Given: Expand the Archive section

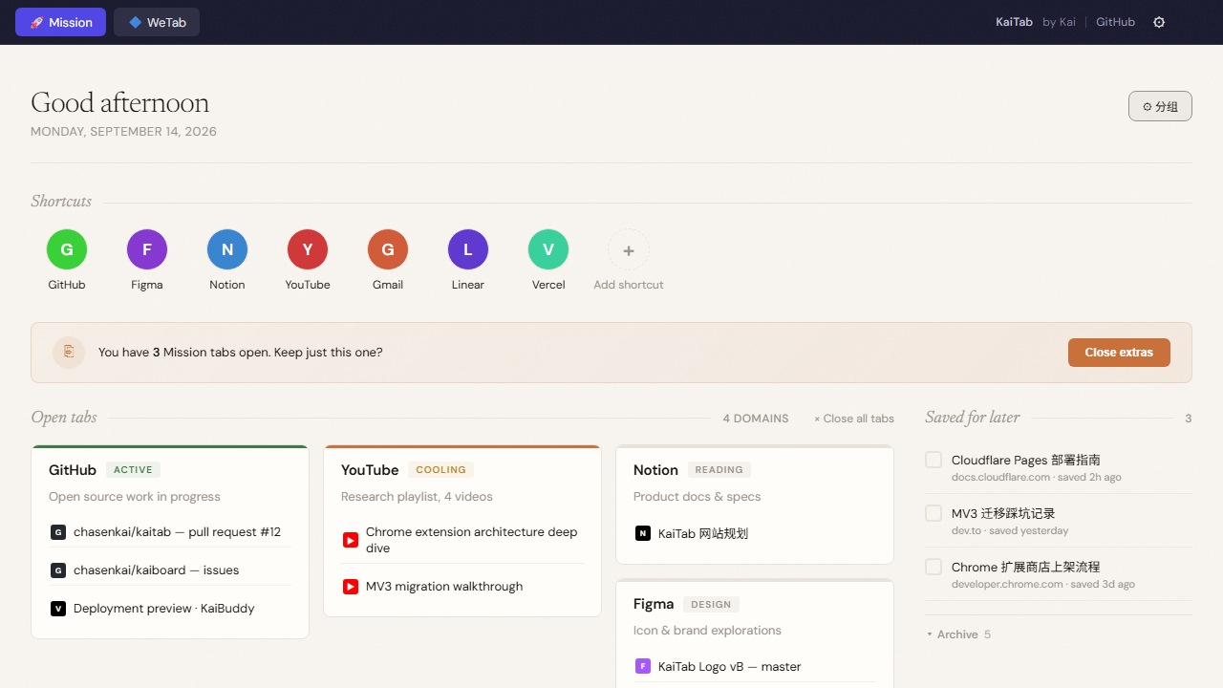Looking at the screenshot, I should click(958, 634).
